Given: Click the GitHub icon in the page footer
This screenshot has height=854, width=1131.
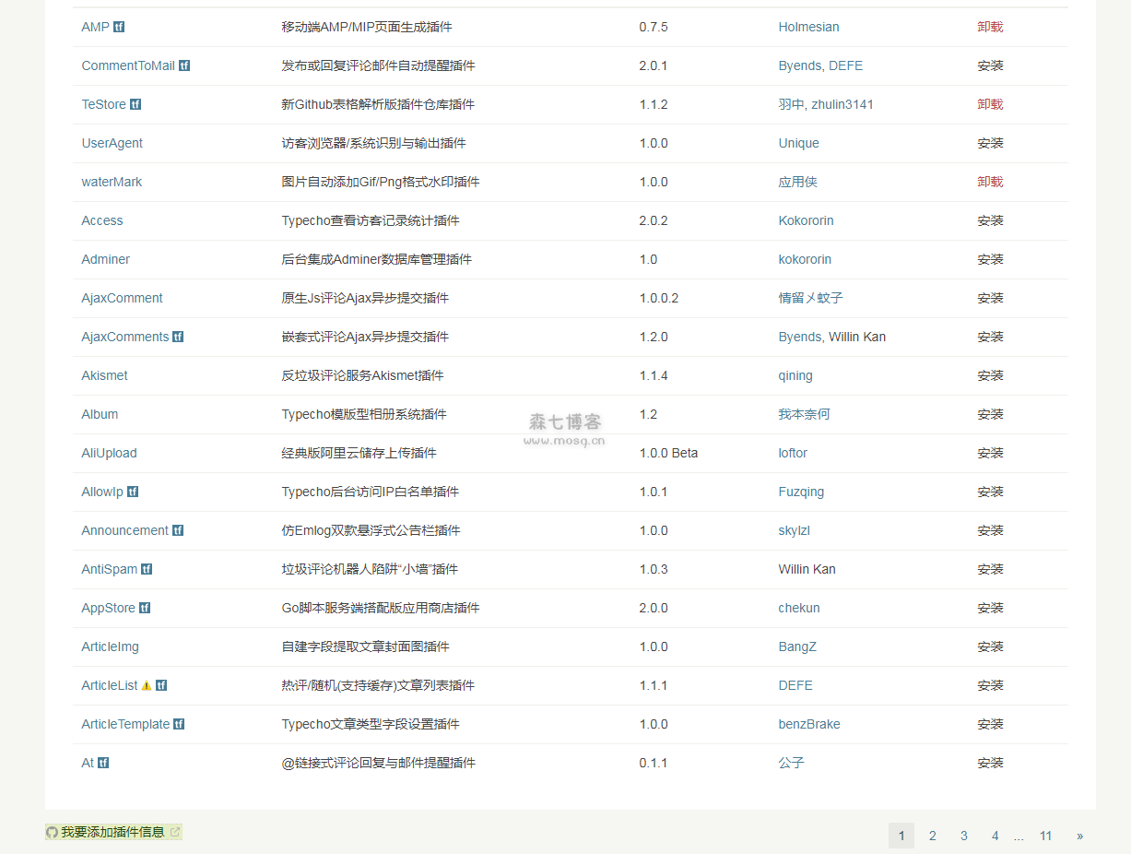Looking at the screenshot, I should [x=52, y=832].
